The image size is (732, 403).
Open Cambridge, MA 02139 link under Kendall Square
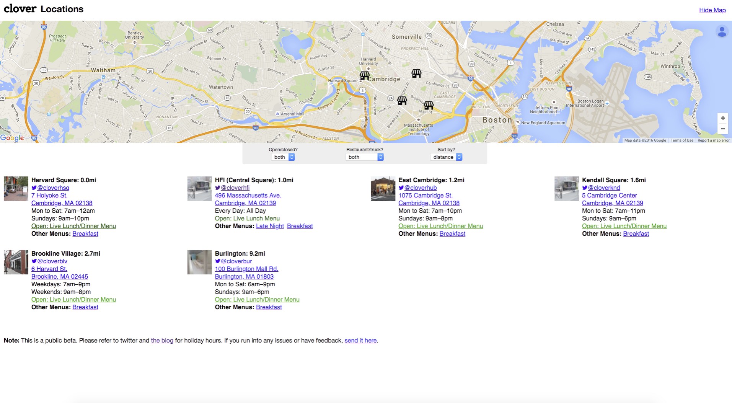pos(613,203)
